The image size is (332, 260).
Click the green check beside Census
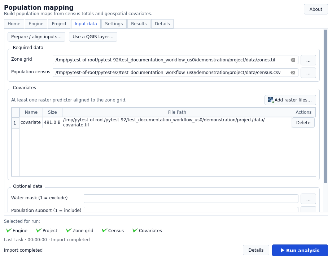[104, 230]
